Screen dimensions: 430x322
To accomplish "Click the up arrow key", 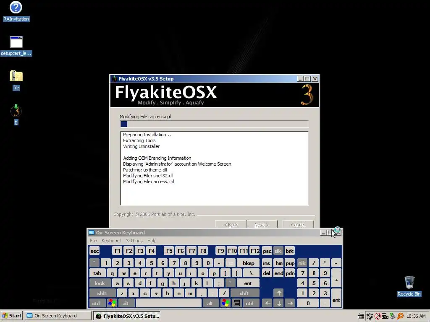I will click(279, 293).
